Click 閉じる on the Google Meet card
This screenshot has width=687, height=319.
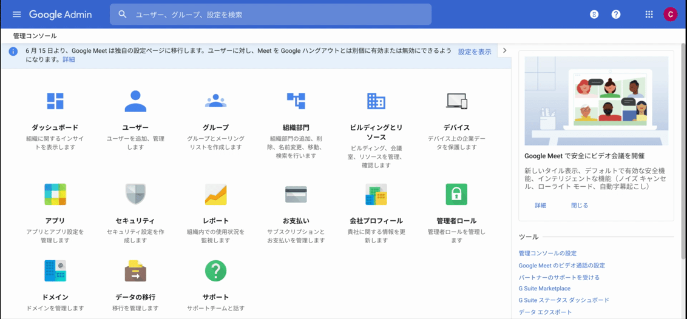pyautogui.click(x=580, y=206)
